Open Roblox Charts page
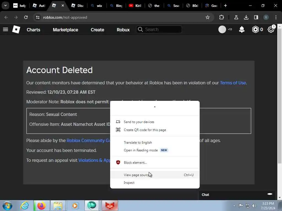Image resolution: width=282 pixels, height=211 pixels. tap(33, 30)
